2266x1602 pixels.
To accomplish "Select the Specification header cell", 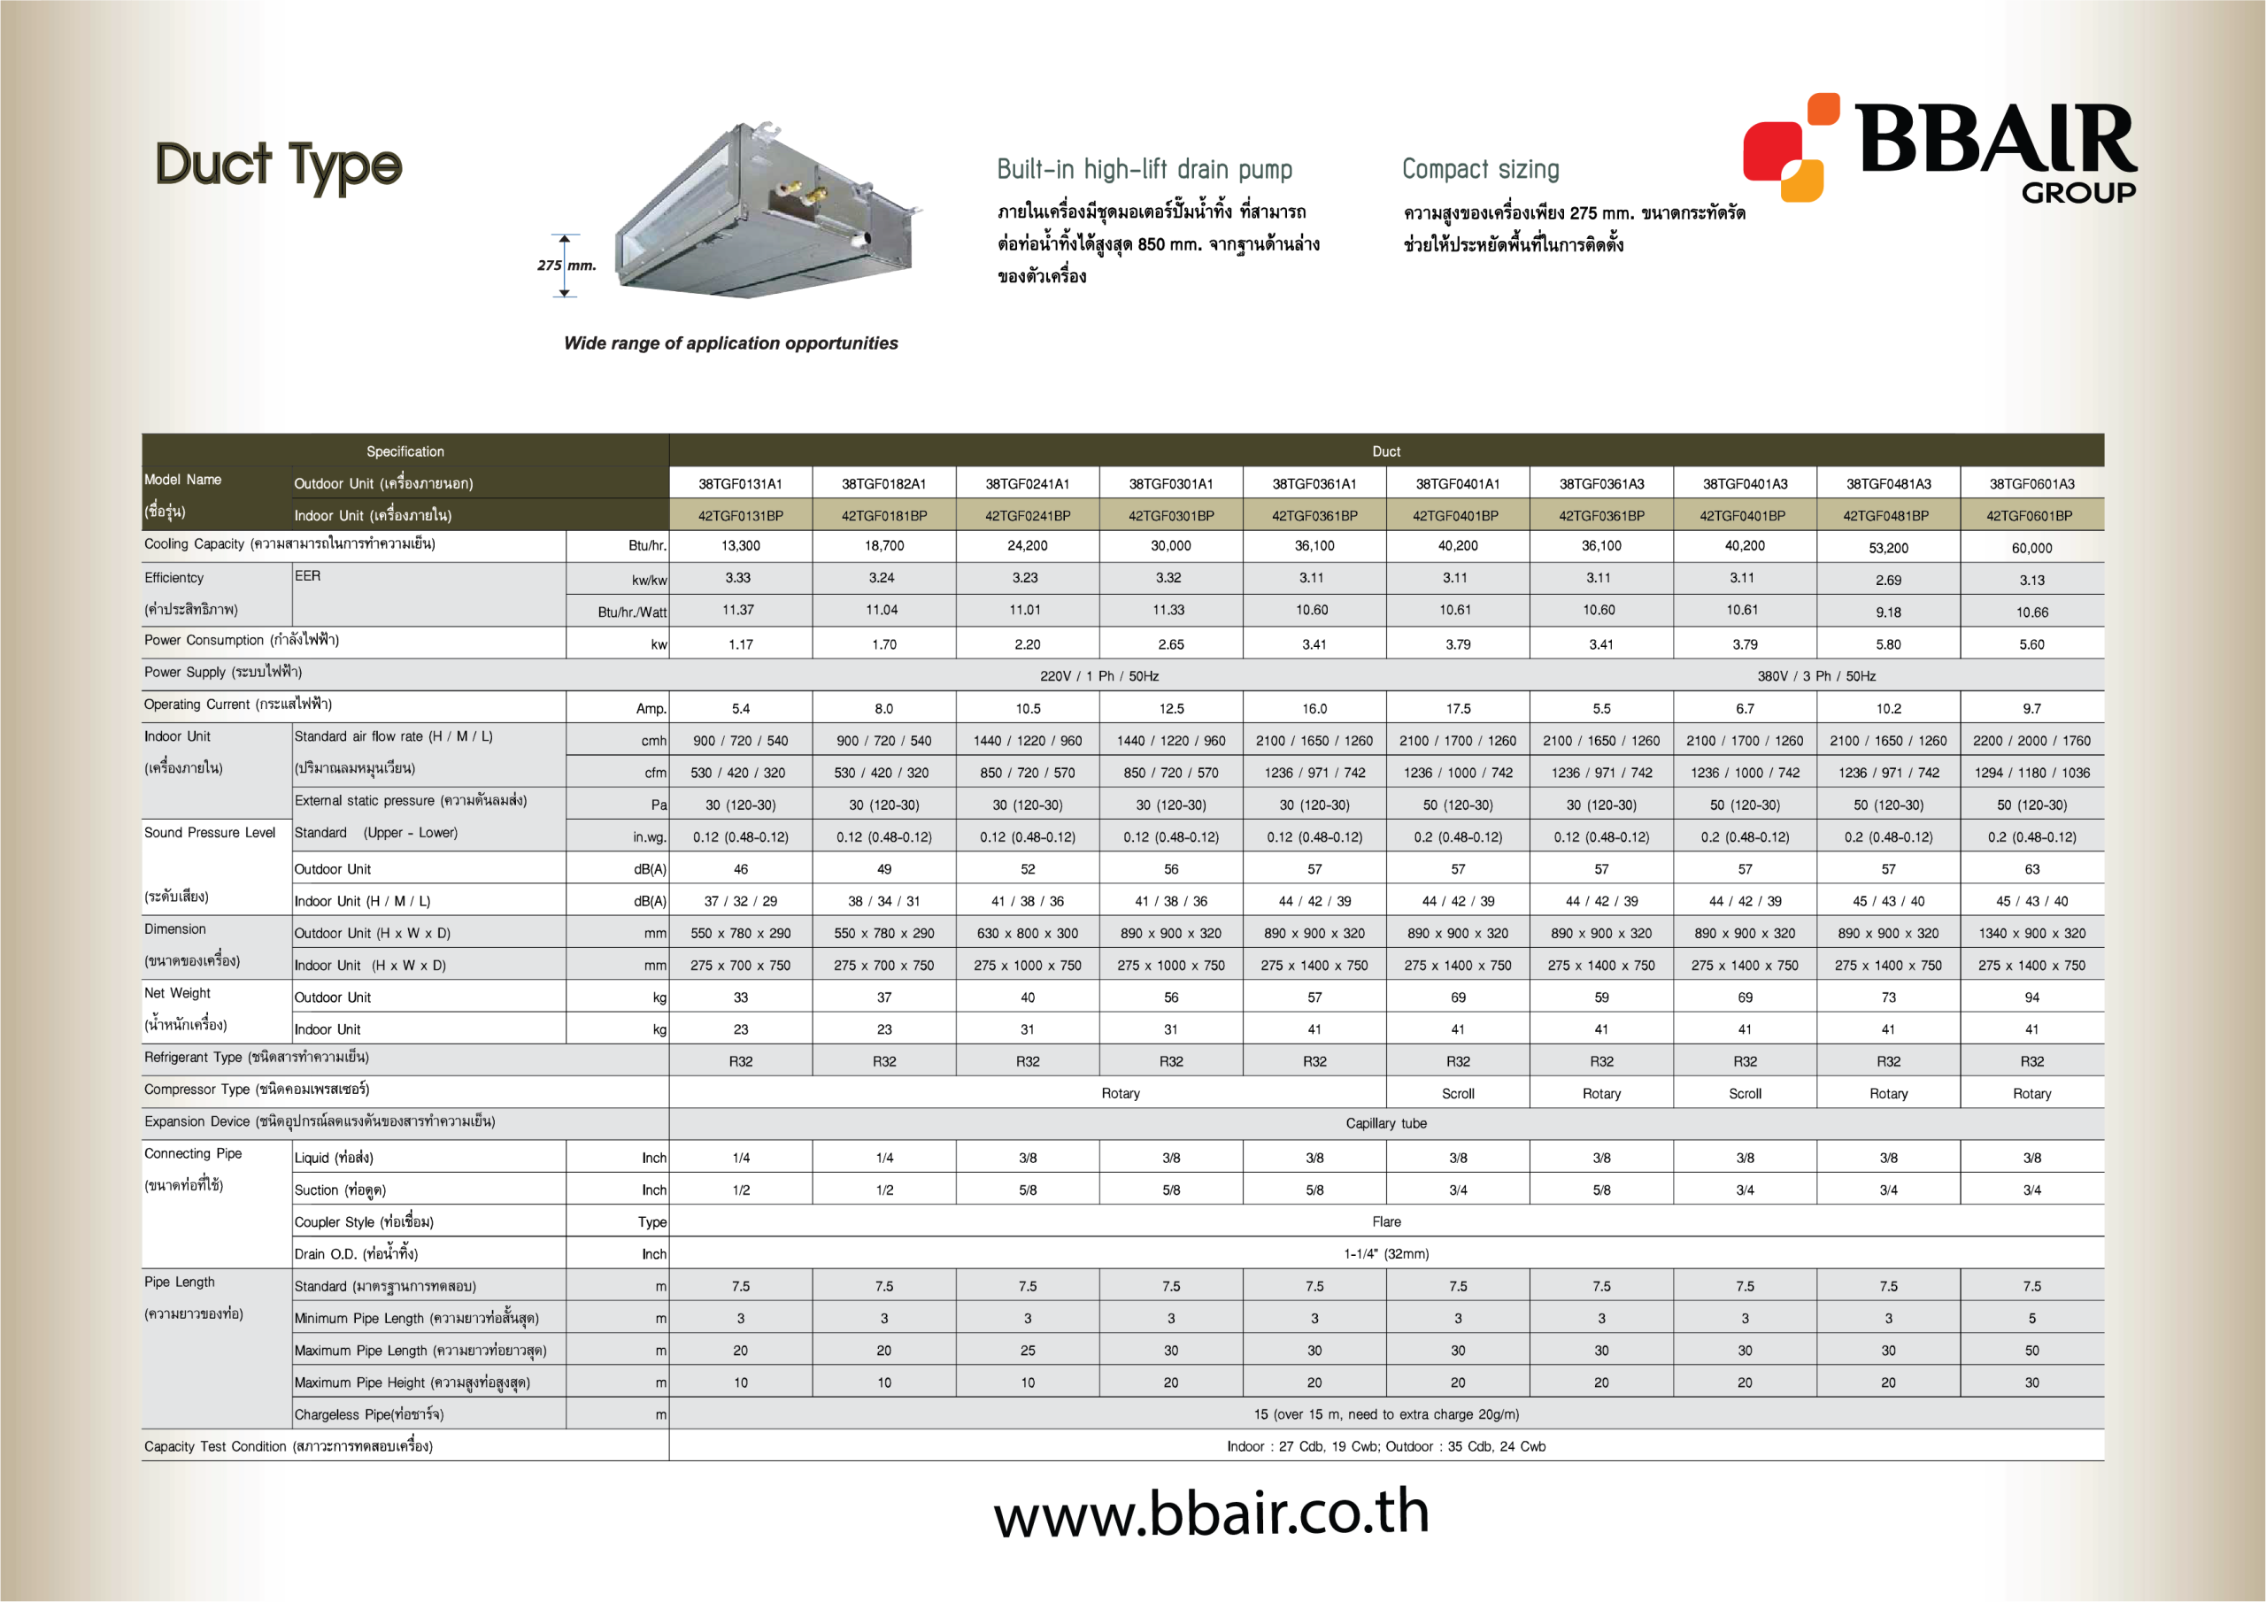I will (405, 451).
